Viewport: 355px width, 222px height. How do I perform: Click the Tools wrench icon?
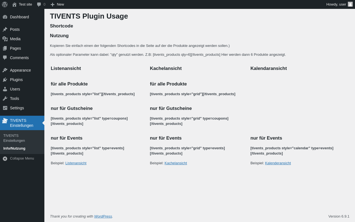coord(5,99)
